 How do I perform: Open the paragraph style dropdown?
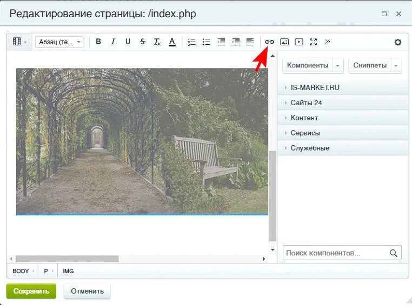pyautogui.click(x=59, y=42)
